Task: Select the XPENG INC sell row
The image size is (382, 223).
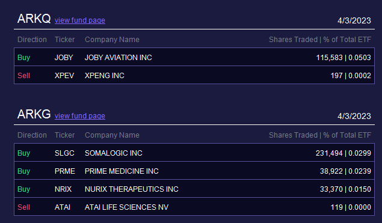Action: tap(194, 75)
